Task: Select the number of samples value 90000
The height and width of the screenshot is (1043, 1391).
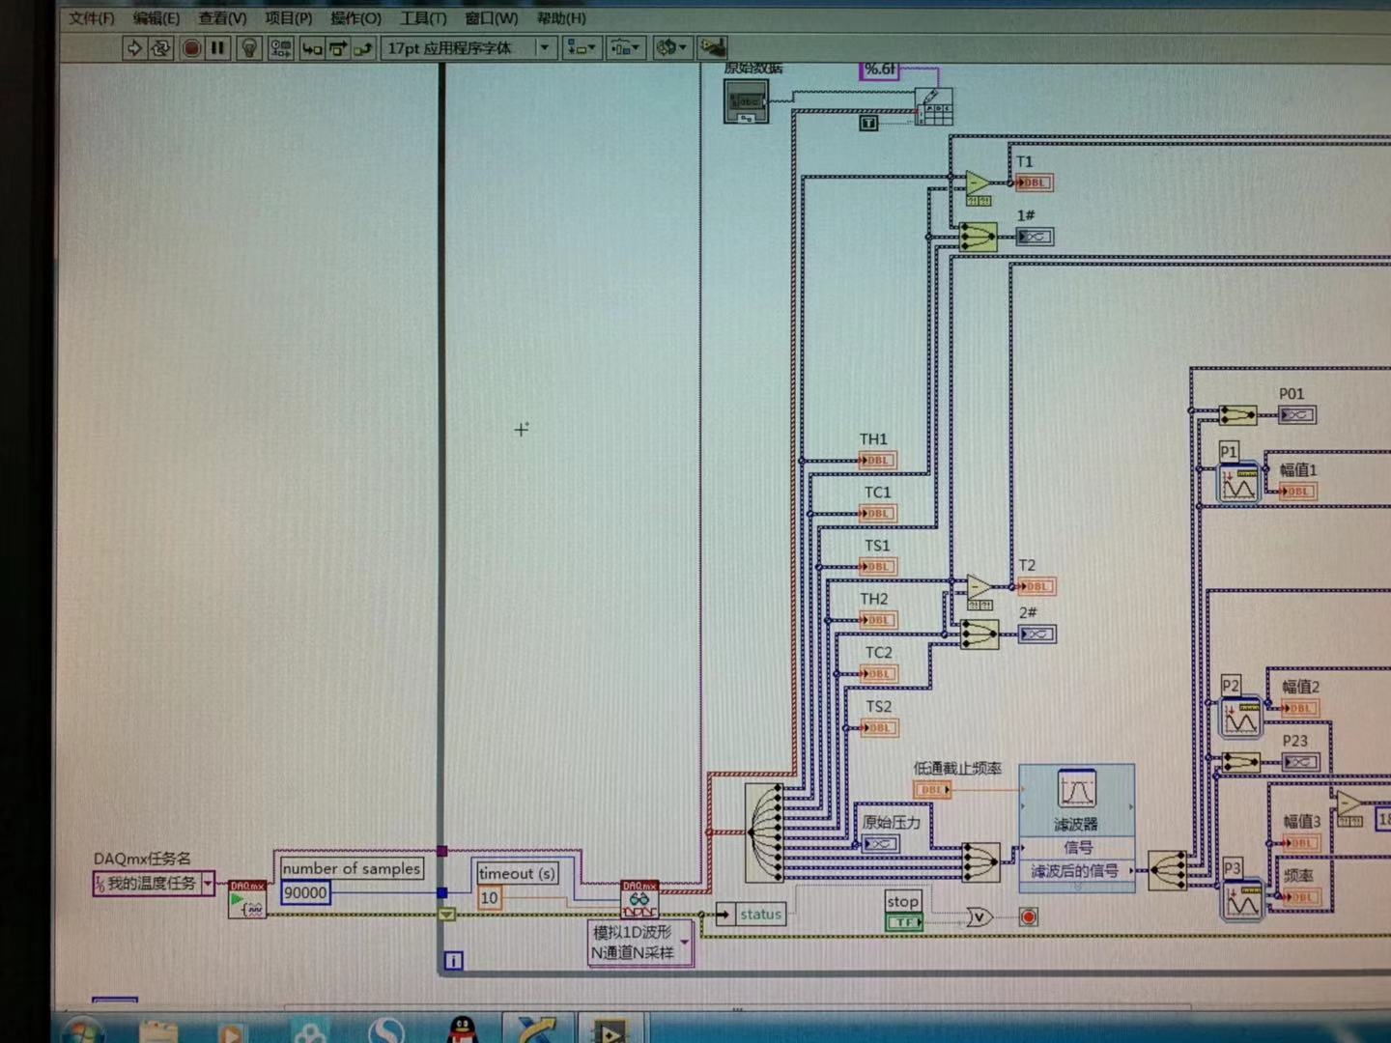Action: click(305, 892)
